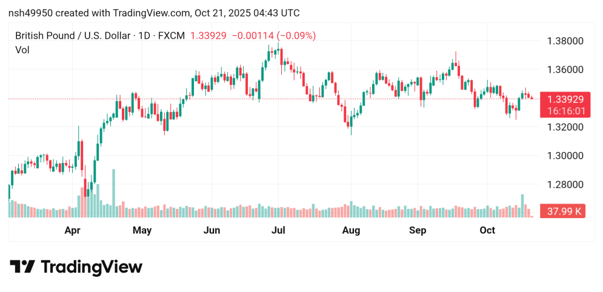603x292 pixels.
Task: Select the Vol indicator label
Action: [x=22, y=50]
